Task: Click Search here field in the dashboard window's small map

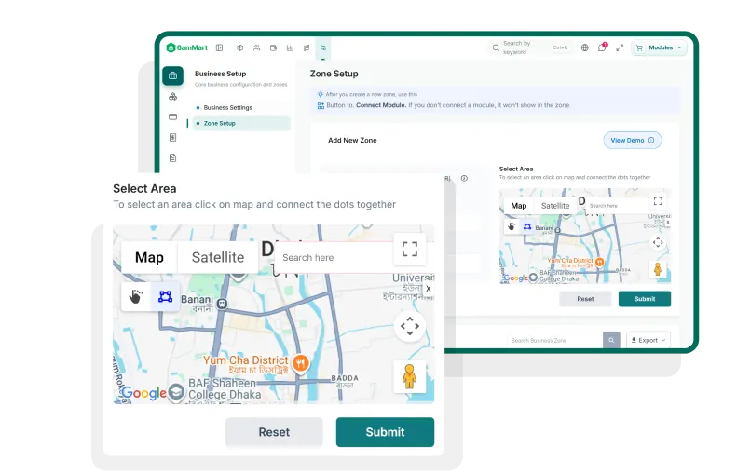Action: [x=616, y=206]
